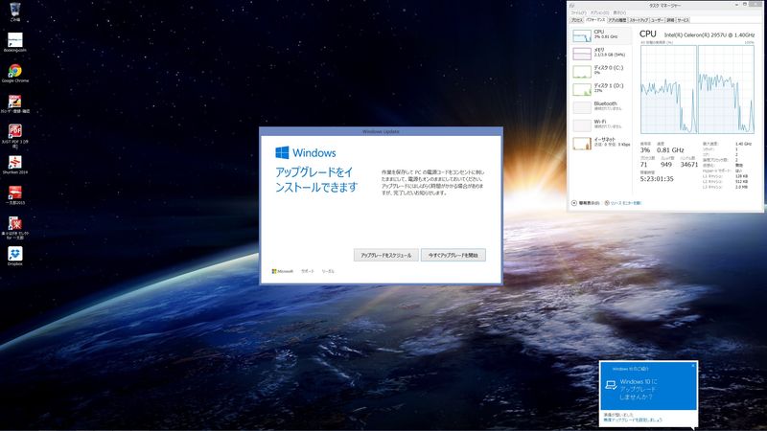767x431 pixels.
Task: Open the Dropbox desktop shortcut
Action: tap(15, 256)
